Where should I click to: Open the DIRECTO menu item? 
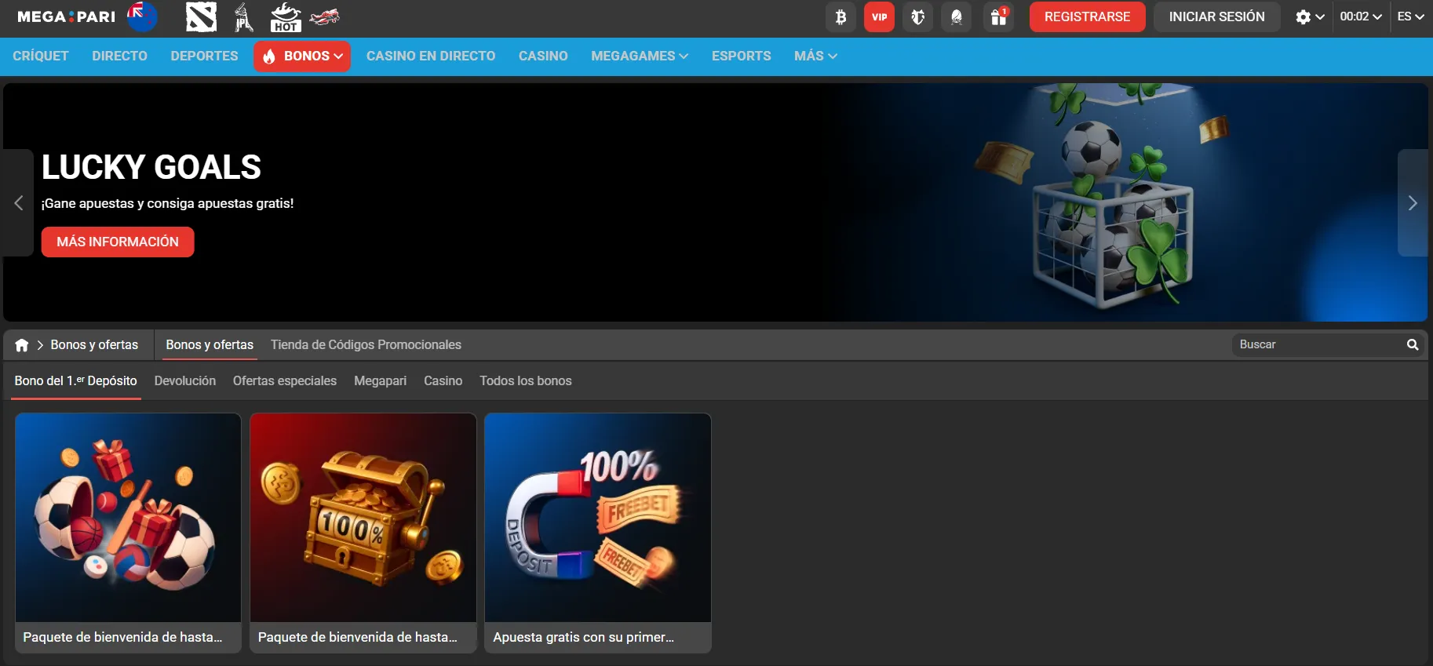[119, 56]
